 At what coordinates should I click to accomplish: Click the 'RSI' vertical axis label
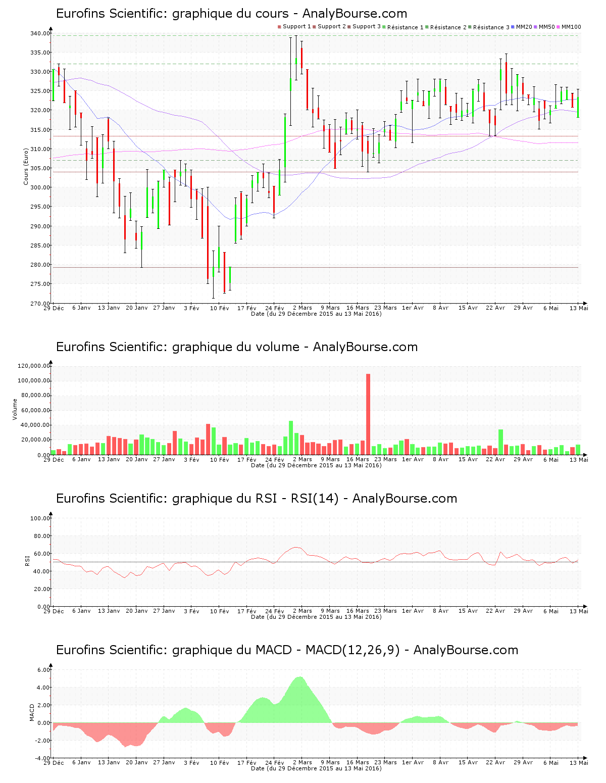click(x=27, y=560)
